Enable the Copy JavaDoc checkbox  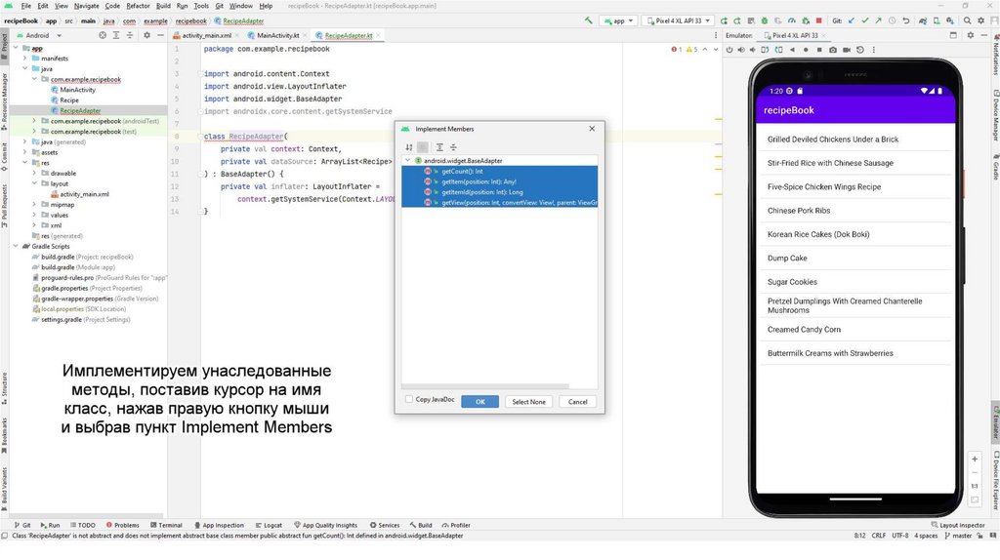(409, 400)
